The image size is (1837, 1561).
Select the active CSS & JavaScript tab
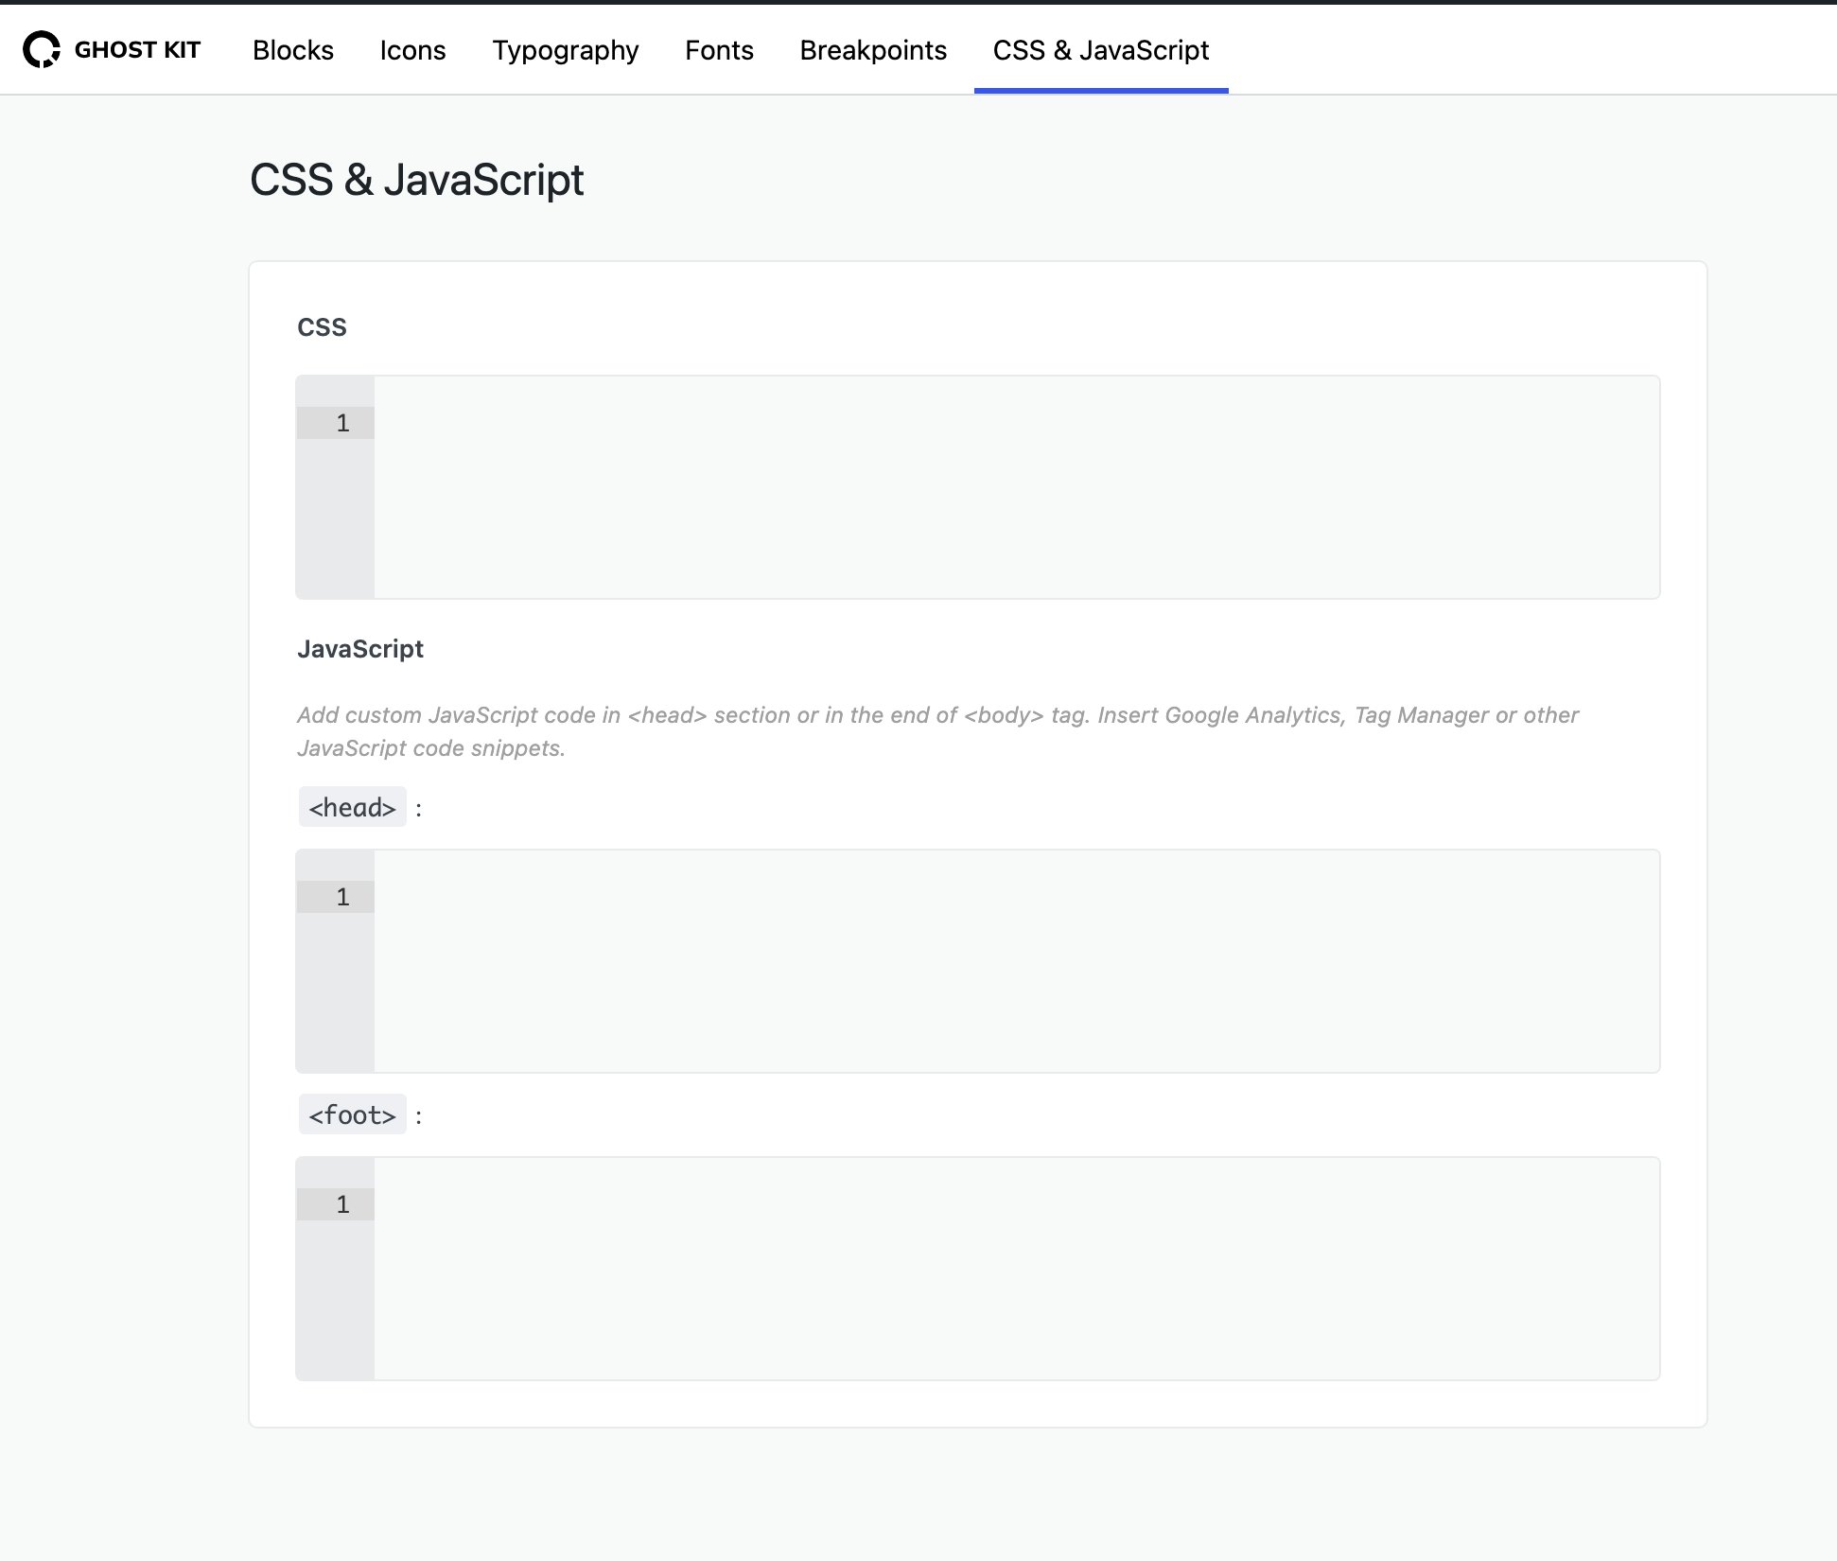[1100, 50]
